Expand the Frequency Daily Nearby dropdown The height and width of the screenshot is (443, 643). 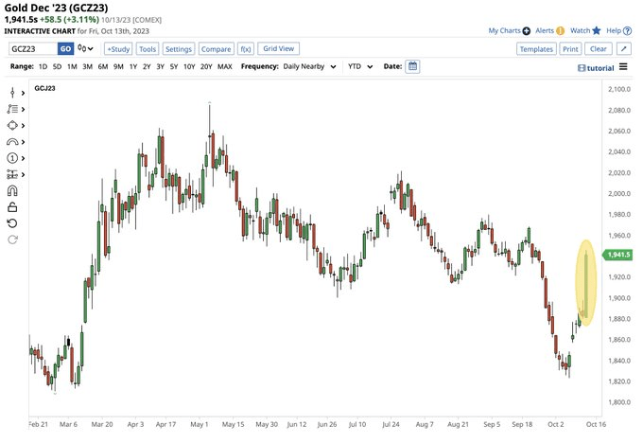click(x=310, y=66)
